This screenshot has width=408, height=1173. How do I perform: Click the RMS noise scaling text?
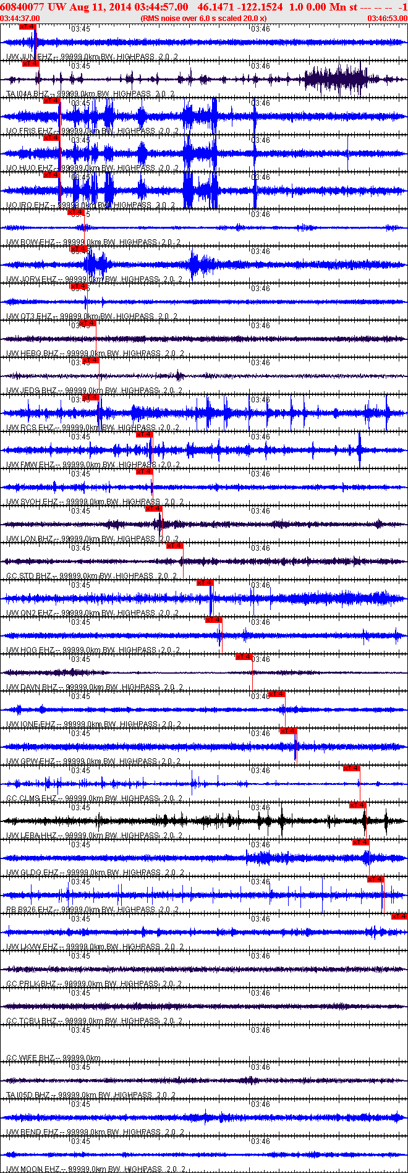tap(203, 19)
